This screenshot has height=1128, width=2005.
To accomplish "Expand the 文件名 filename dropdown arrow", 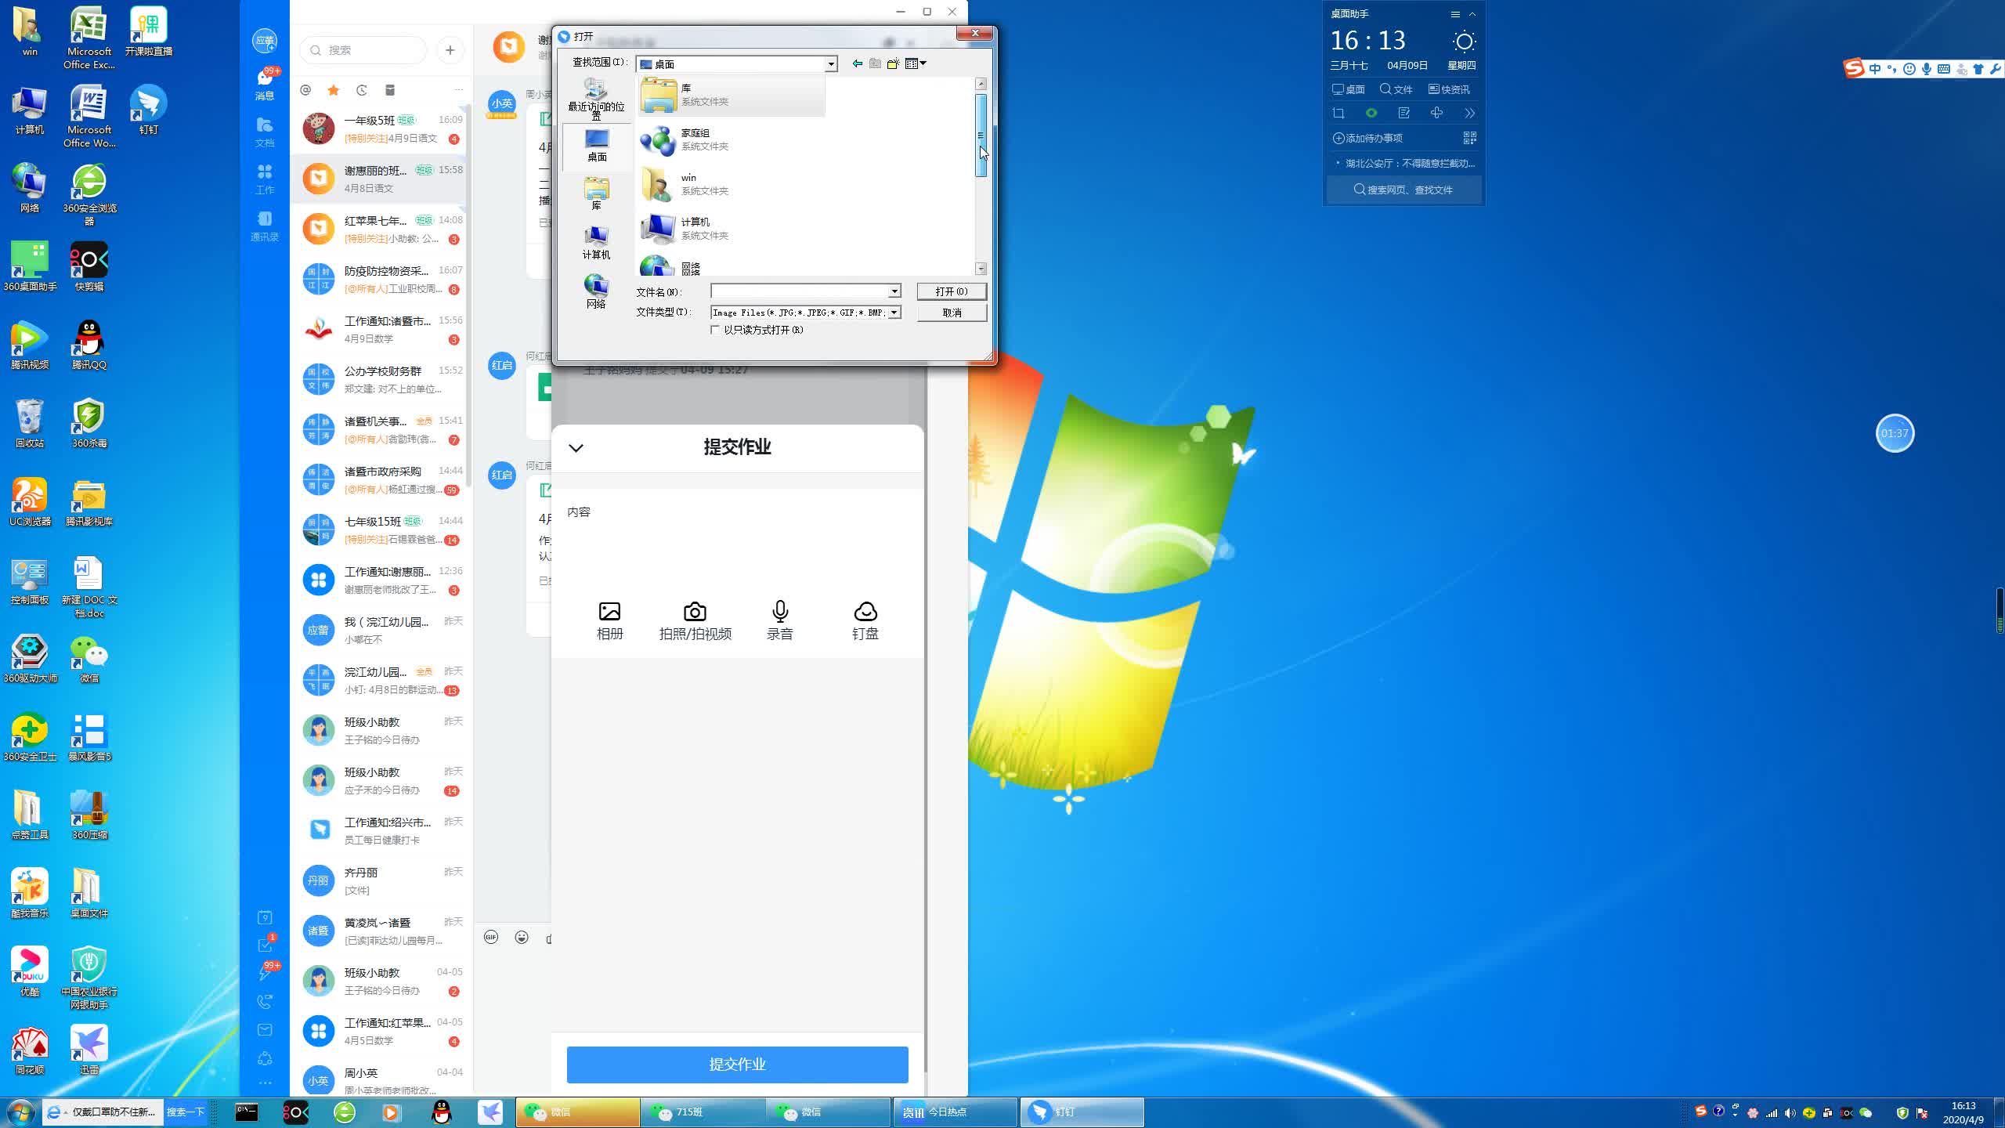I will 894,291.
